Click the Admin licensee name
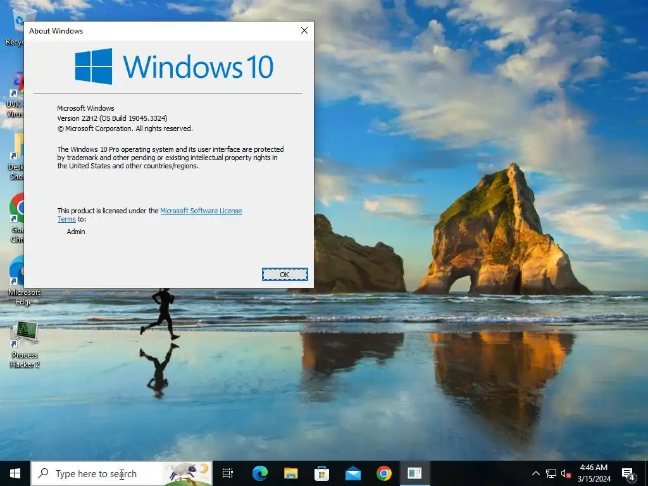Image resolution: width=648 pixels, height=486 pixels. pyautogui.click(x=76, y=232)
